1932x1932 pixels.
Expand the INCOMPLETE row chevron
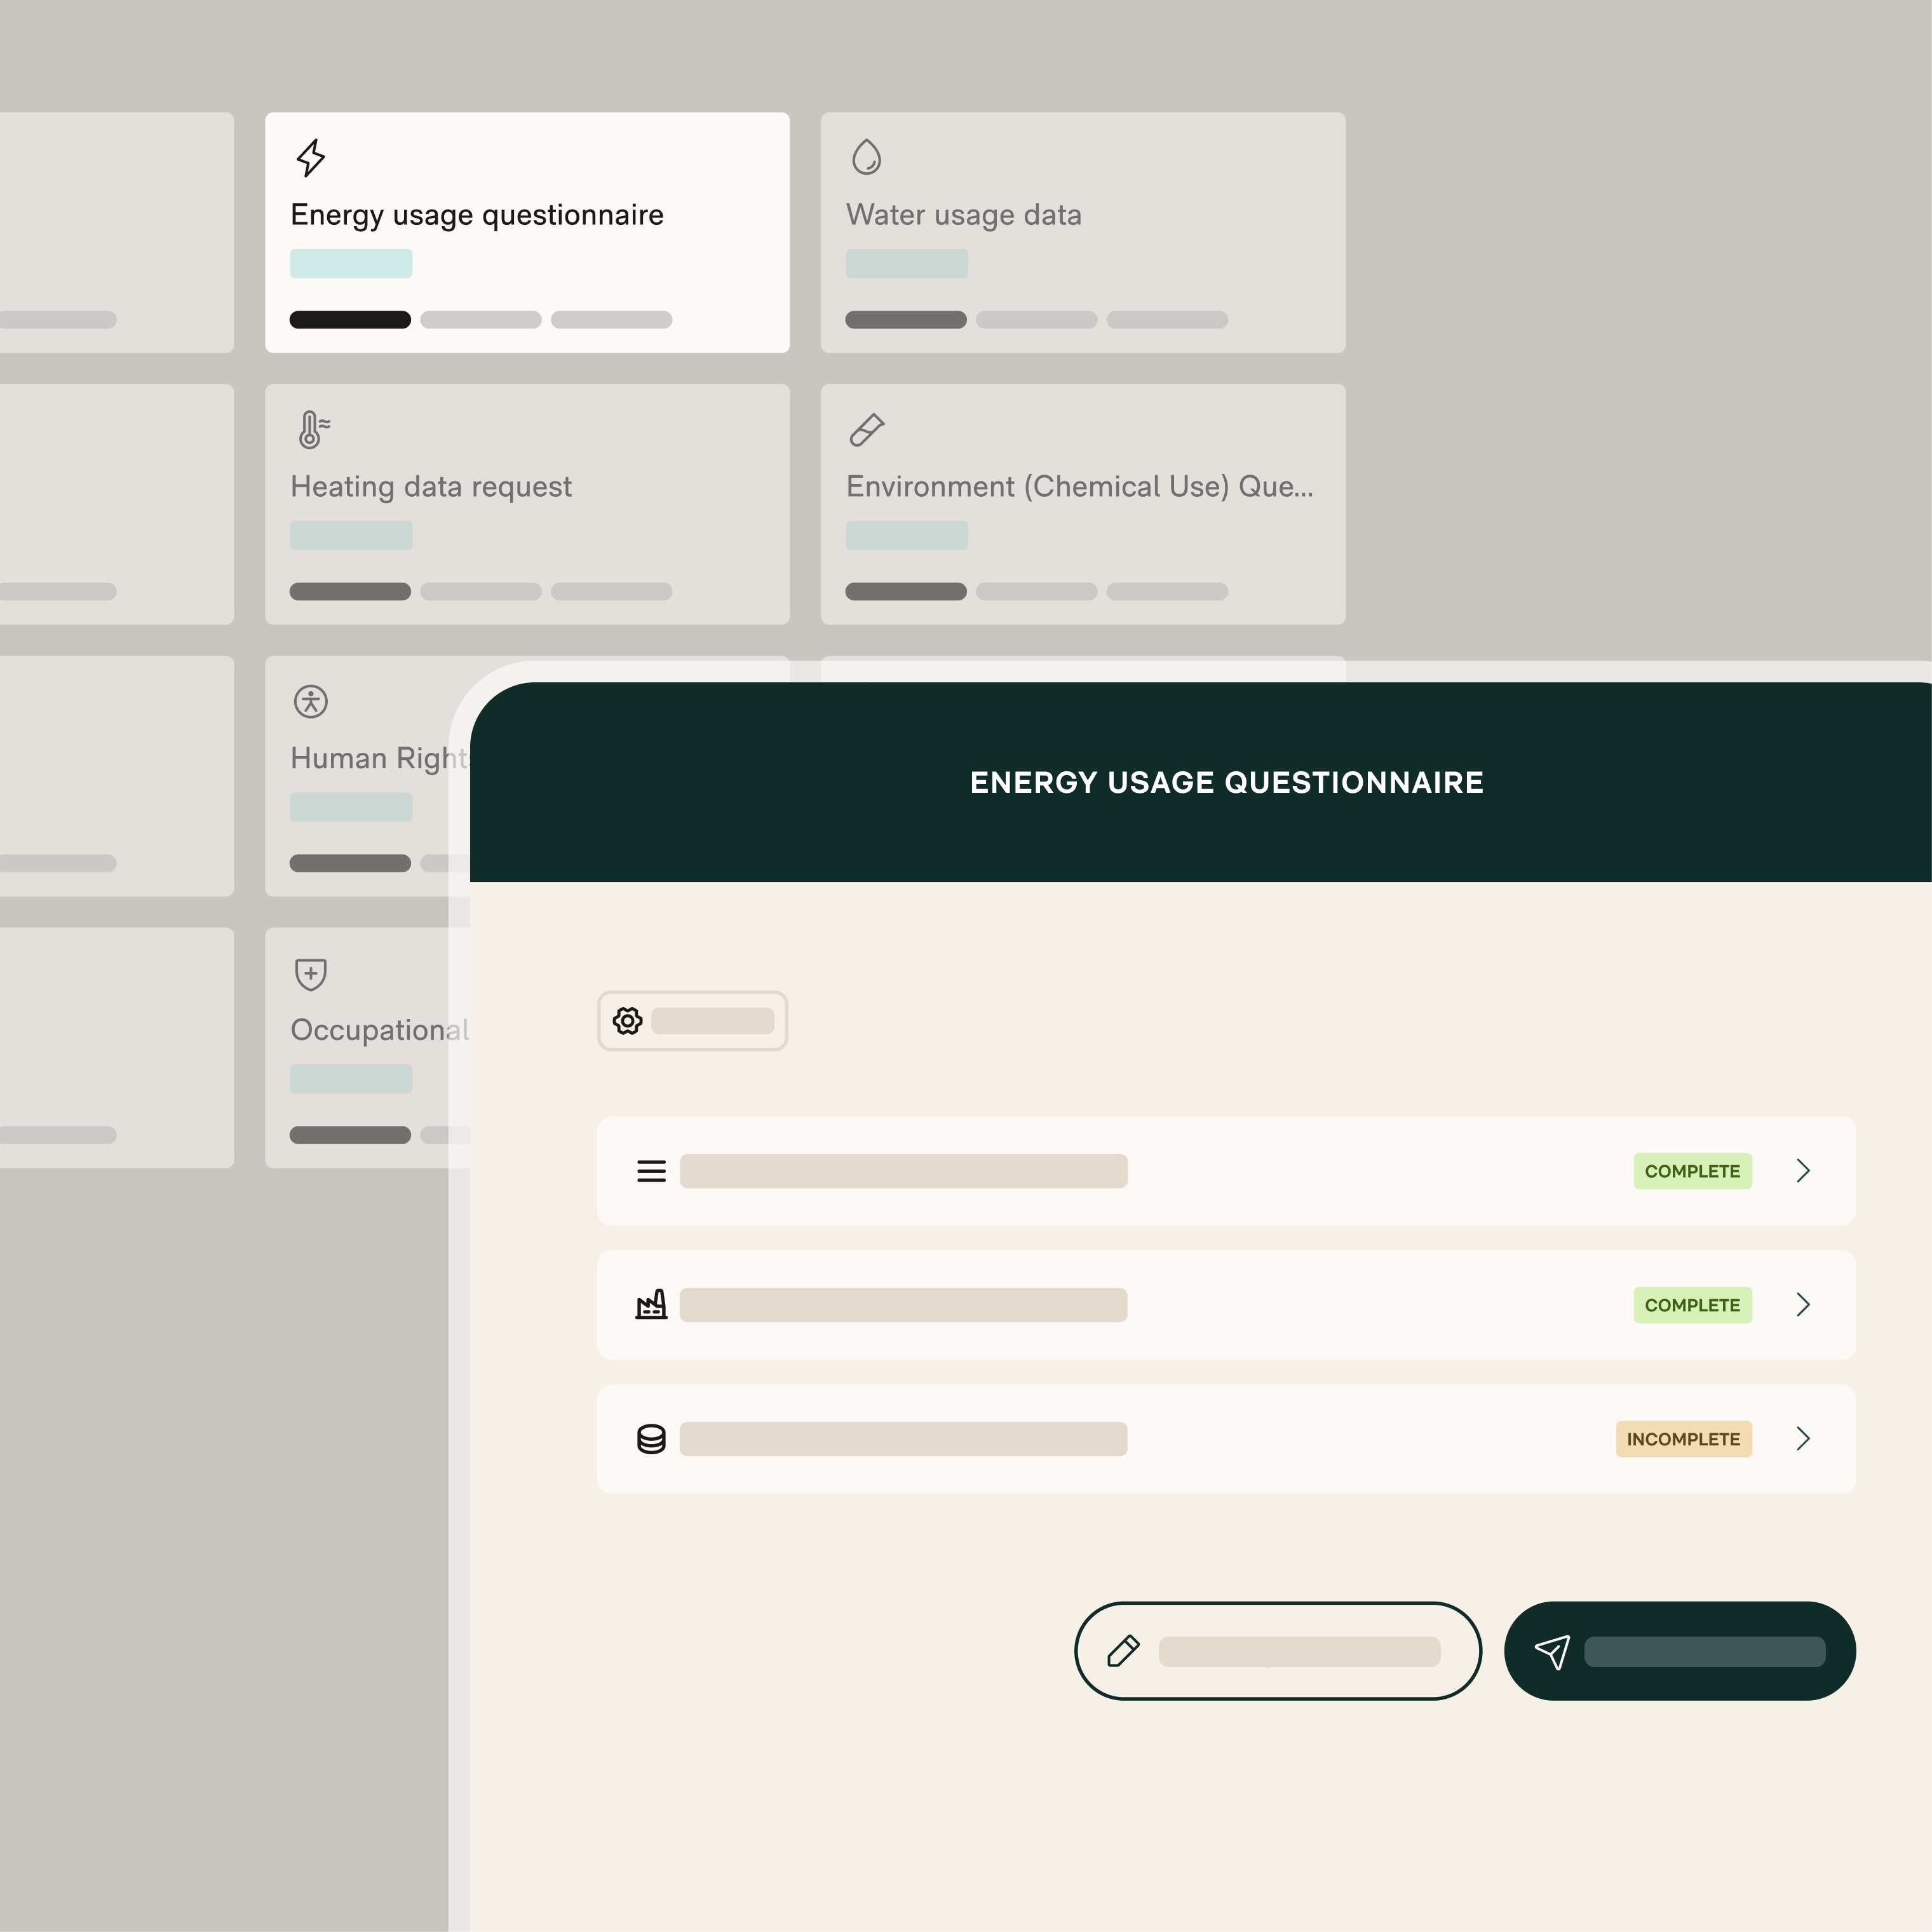[x=1803, y=1439]
